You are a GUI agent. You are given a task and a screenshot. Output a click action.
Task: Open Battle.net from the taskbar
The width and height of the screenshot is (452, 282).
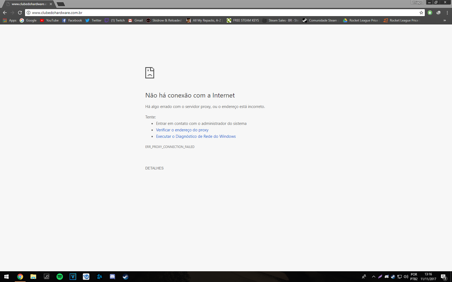(99, 277)
